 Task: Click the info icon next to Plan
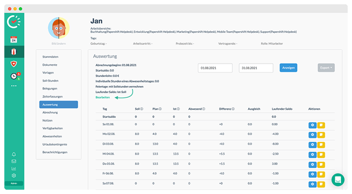[x=160, y=109]
